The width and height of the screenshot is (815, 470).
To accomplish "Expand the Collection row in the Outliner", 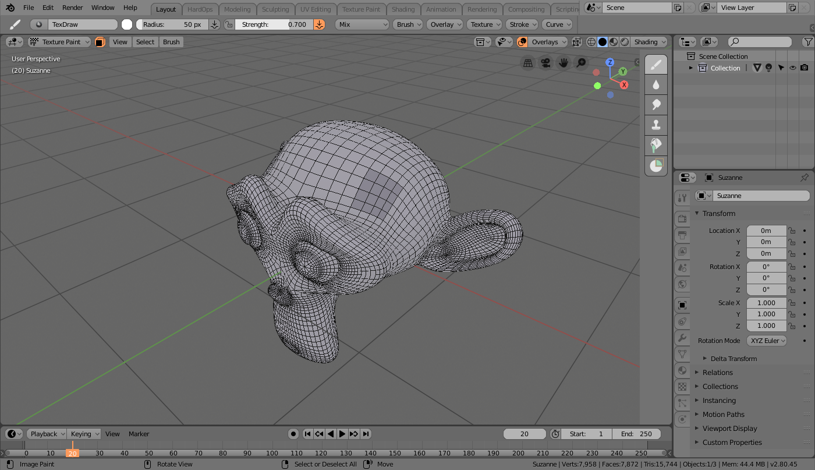I will 691,68.
